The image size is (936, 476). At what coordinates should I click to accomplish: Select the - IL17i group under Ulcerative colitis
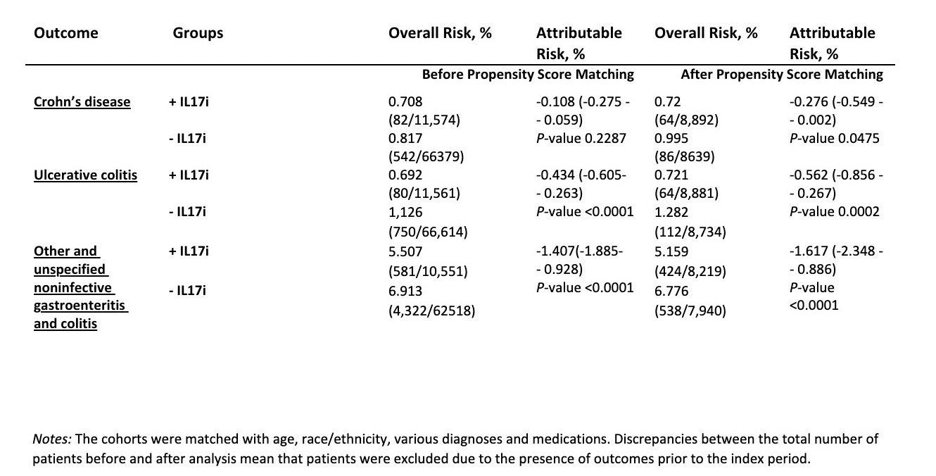[190, 212]
